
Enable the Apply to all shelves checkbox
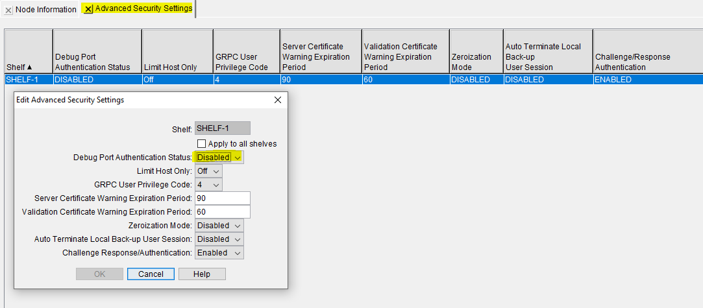tap(202, 143)
